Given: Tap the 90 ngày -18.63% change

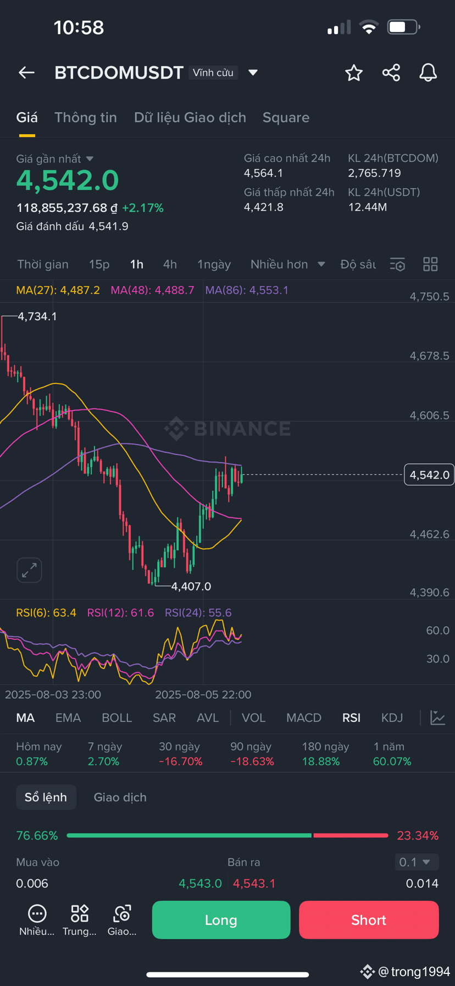Looking at the screenshot, I should (x=252, y=754).
